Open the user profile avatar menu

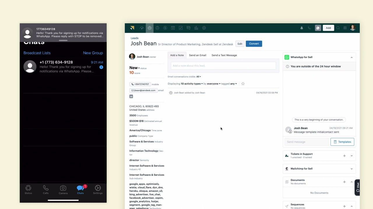(x=353, y=28)
